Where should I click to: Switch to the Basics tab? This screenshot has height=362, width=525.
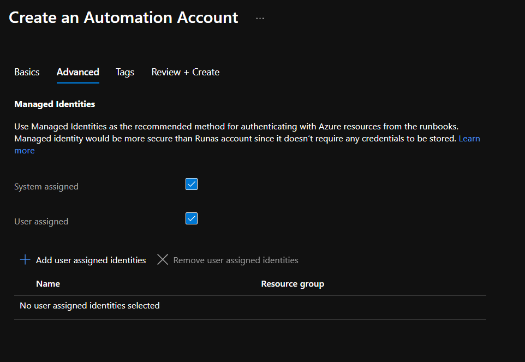click(27, 72)
